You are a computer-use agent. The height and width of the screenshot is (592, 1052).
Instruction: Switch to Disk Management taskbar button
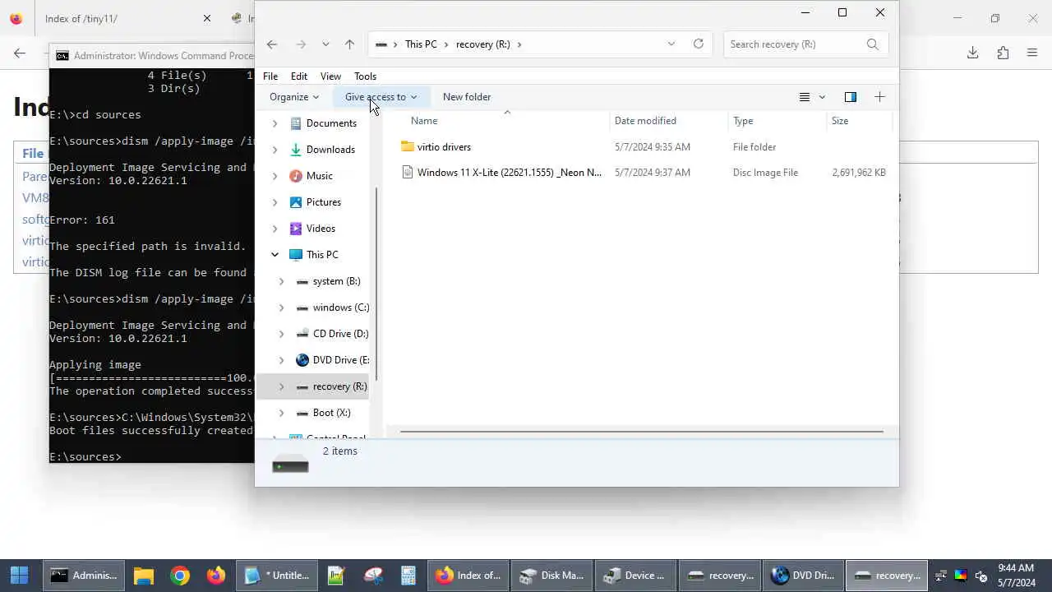[x=551, y=576]
